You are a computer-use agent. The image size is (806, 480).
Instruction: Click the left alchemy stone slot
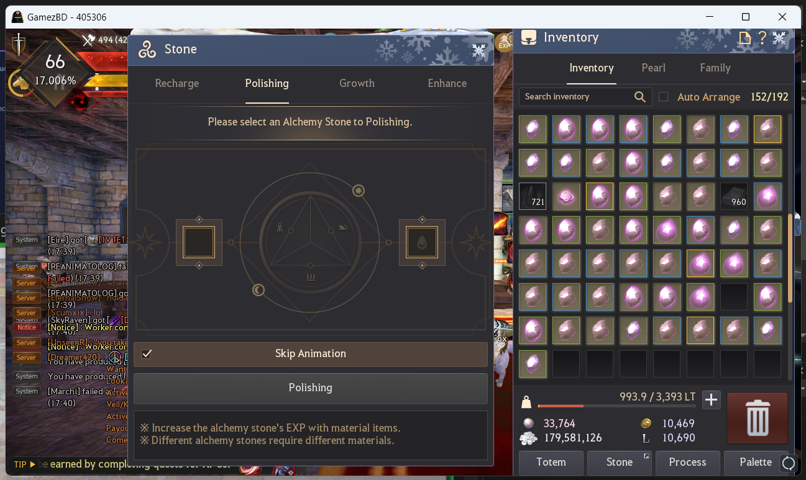(x=199, y=242)
